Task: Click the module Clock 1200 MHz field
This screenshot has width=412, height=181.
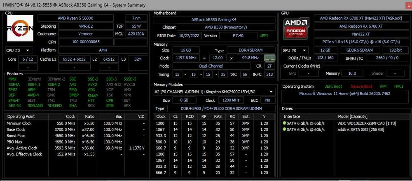Action: [231, 100]
